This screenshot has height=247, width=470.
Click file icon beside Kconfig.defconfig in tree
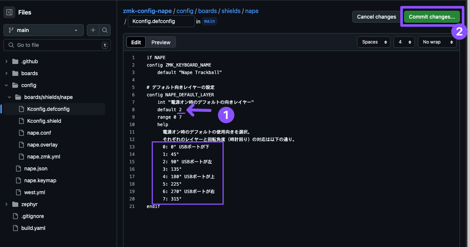21,109
